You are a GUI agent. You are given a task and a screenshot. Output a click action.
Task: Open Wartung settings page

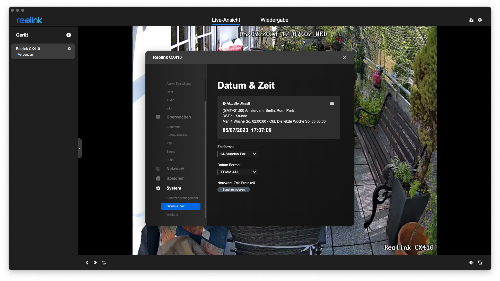tap(172, 215)
